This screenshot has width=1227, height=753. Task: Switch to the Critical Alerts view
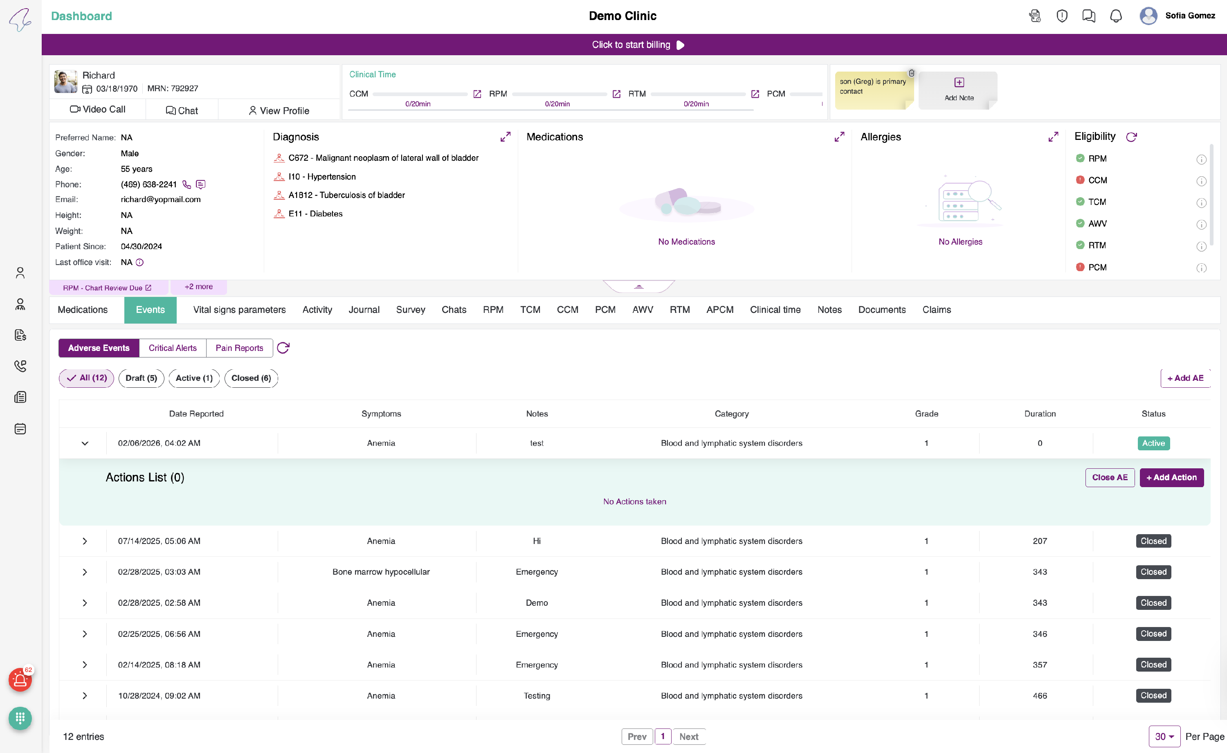172,348
